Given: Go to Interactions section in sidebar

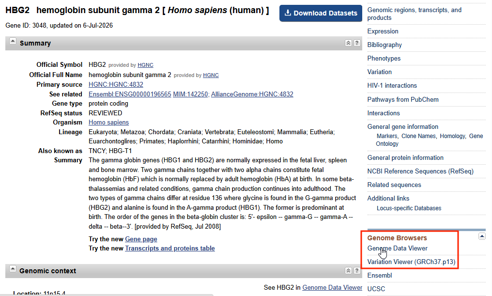Looking at the screenshot, I should coord(384,113).
